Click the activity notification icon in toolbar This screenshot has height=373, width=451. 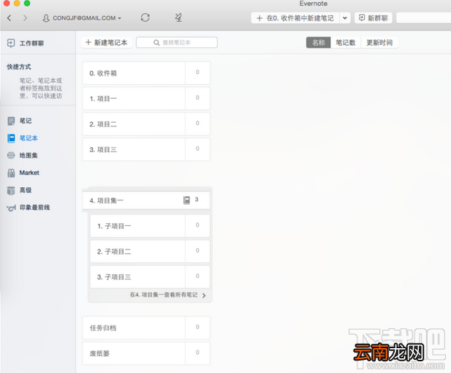pyautogui.click(x=178, y=18)
